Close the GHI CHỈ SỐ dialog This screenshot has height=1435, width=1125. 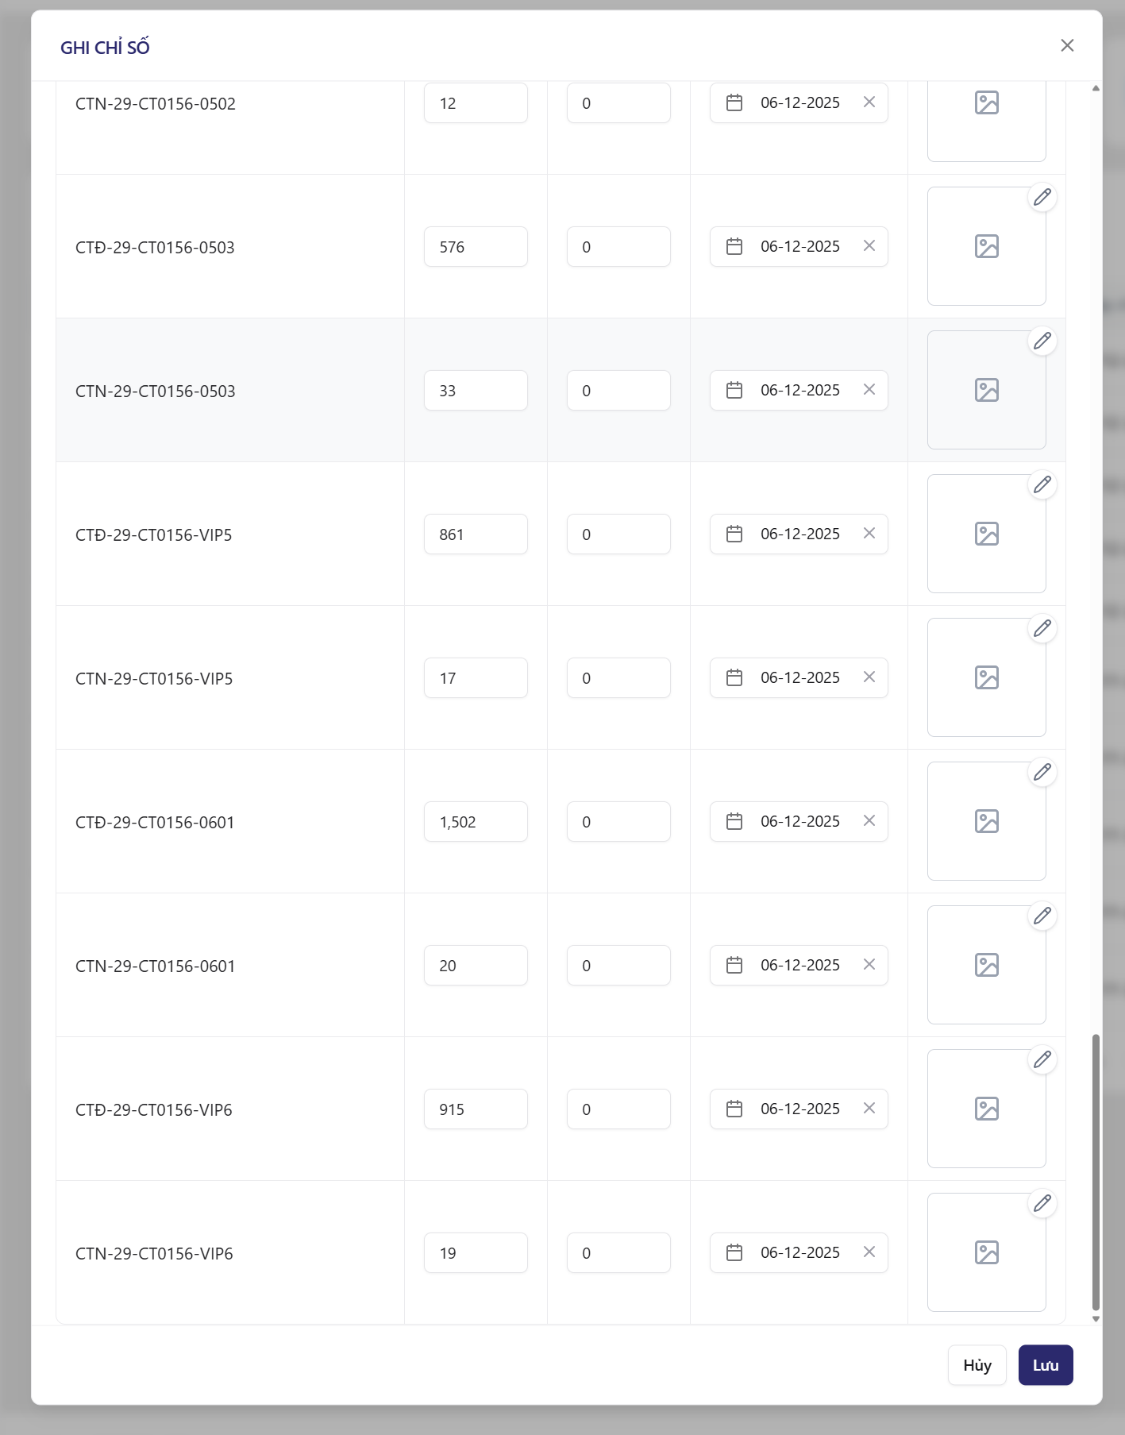point(1067,45)
